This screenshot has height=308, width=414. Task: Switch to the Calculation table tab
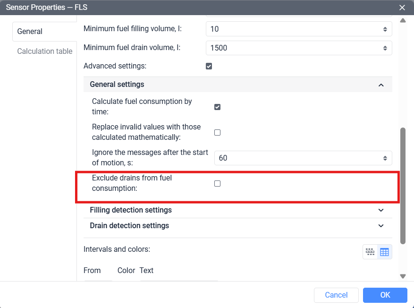click(44, 51)
